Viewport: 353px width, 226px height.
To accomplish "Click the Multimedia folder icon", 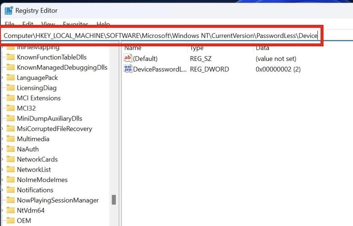I will click(11, 139).
